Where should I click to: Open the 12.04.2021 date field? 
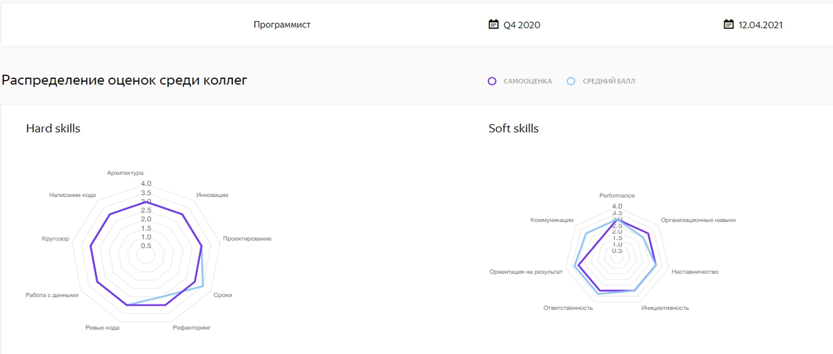tap(760, 25)
